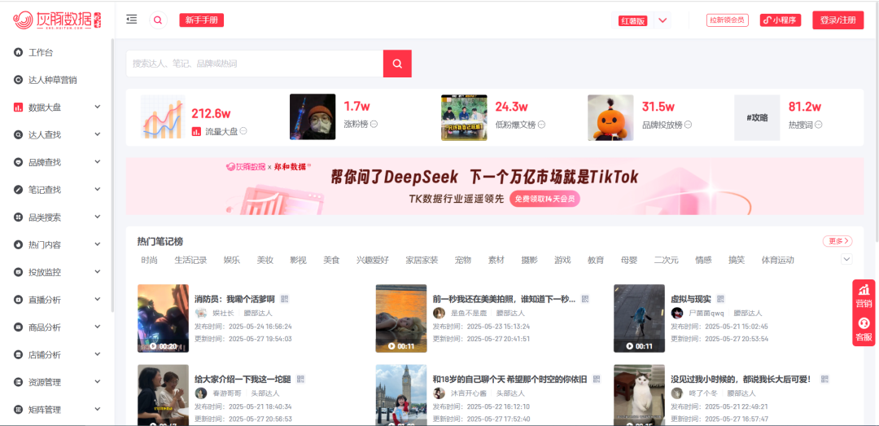Open the 消防员：我嘞个活爹啊 video thumbnail
The height and width of the screenshot is (426, 879).
pos(163,318)
